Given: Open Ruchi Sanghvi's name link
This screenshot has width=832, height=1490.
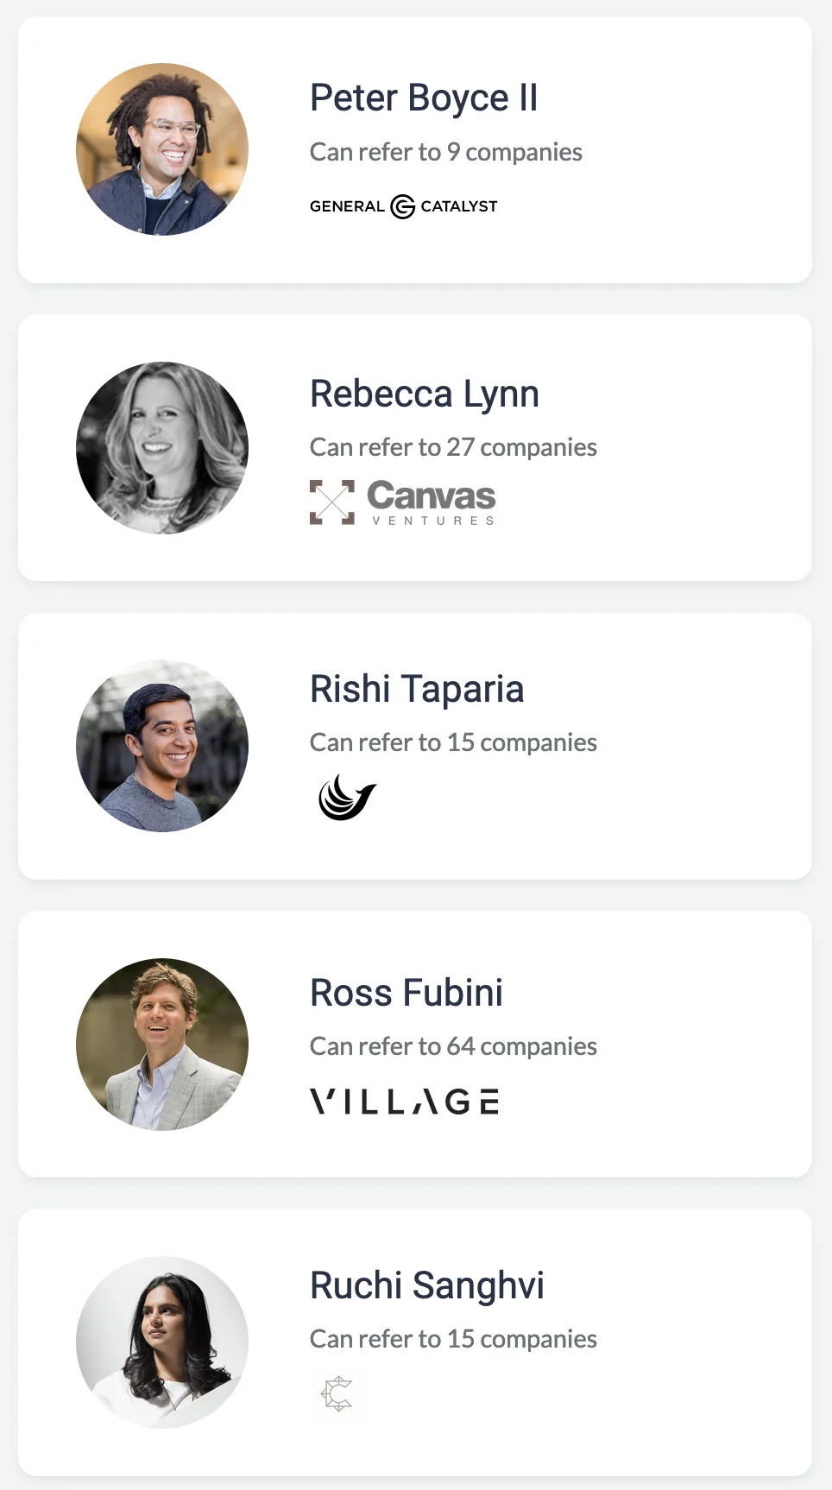Looking at the screenshot, I should [x=427, y=1285].
